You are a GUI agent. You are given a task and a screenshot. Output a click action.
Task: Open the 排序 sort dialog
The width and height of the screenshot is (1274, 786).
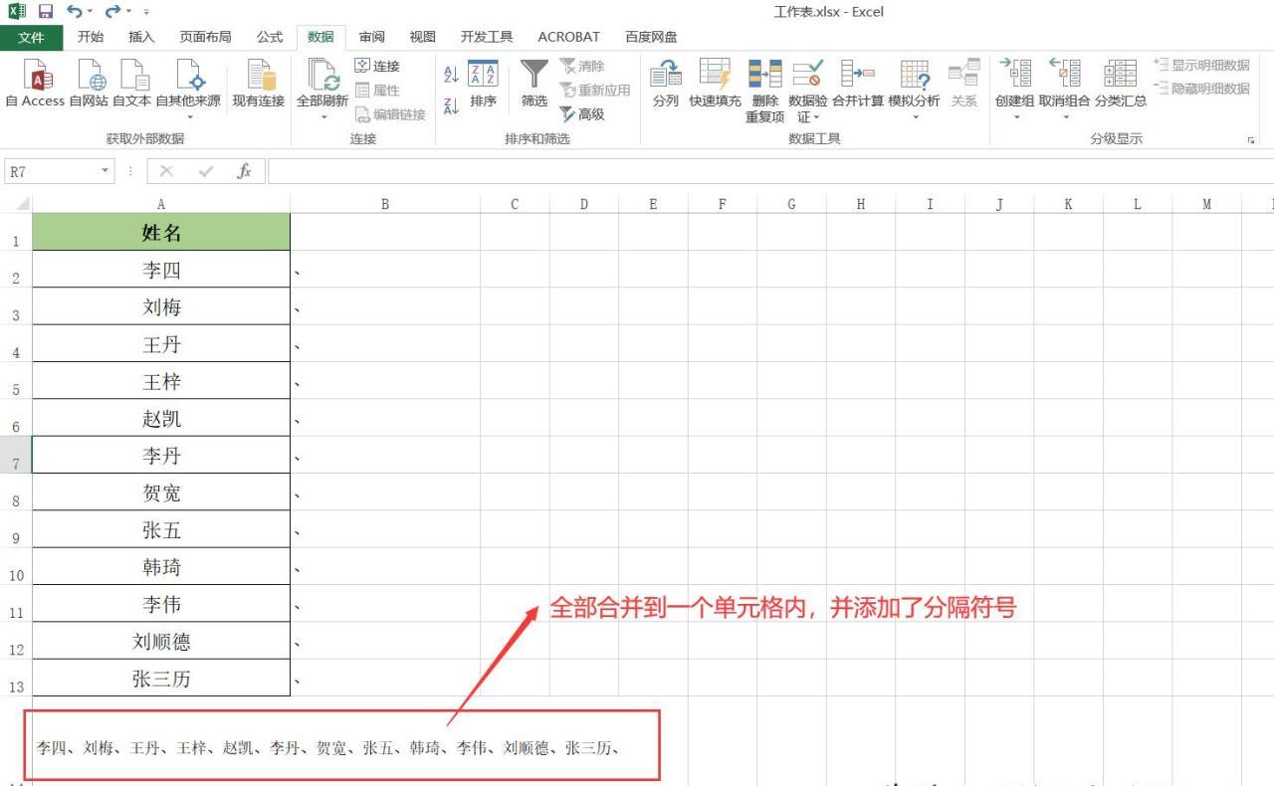pos(483,84)
